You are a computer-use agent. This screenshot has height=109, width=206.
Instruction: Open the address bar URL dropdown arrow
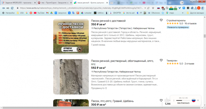coord(145,8)
